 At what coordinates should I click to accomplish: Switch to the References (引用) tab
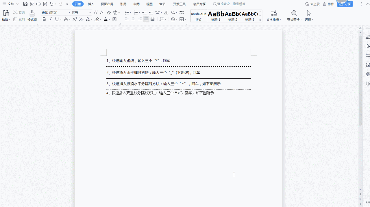[x=123, y=4]
